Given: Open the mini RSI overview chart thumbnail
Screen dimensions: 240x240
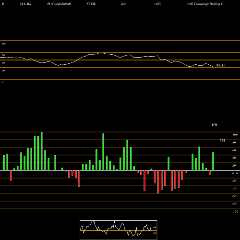Looking at the screenshot, I should pos(119,230).
